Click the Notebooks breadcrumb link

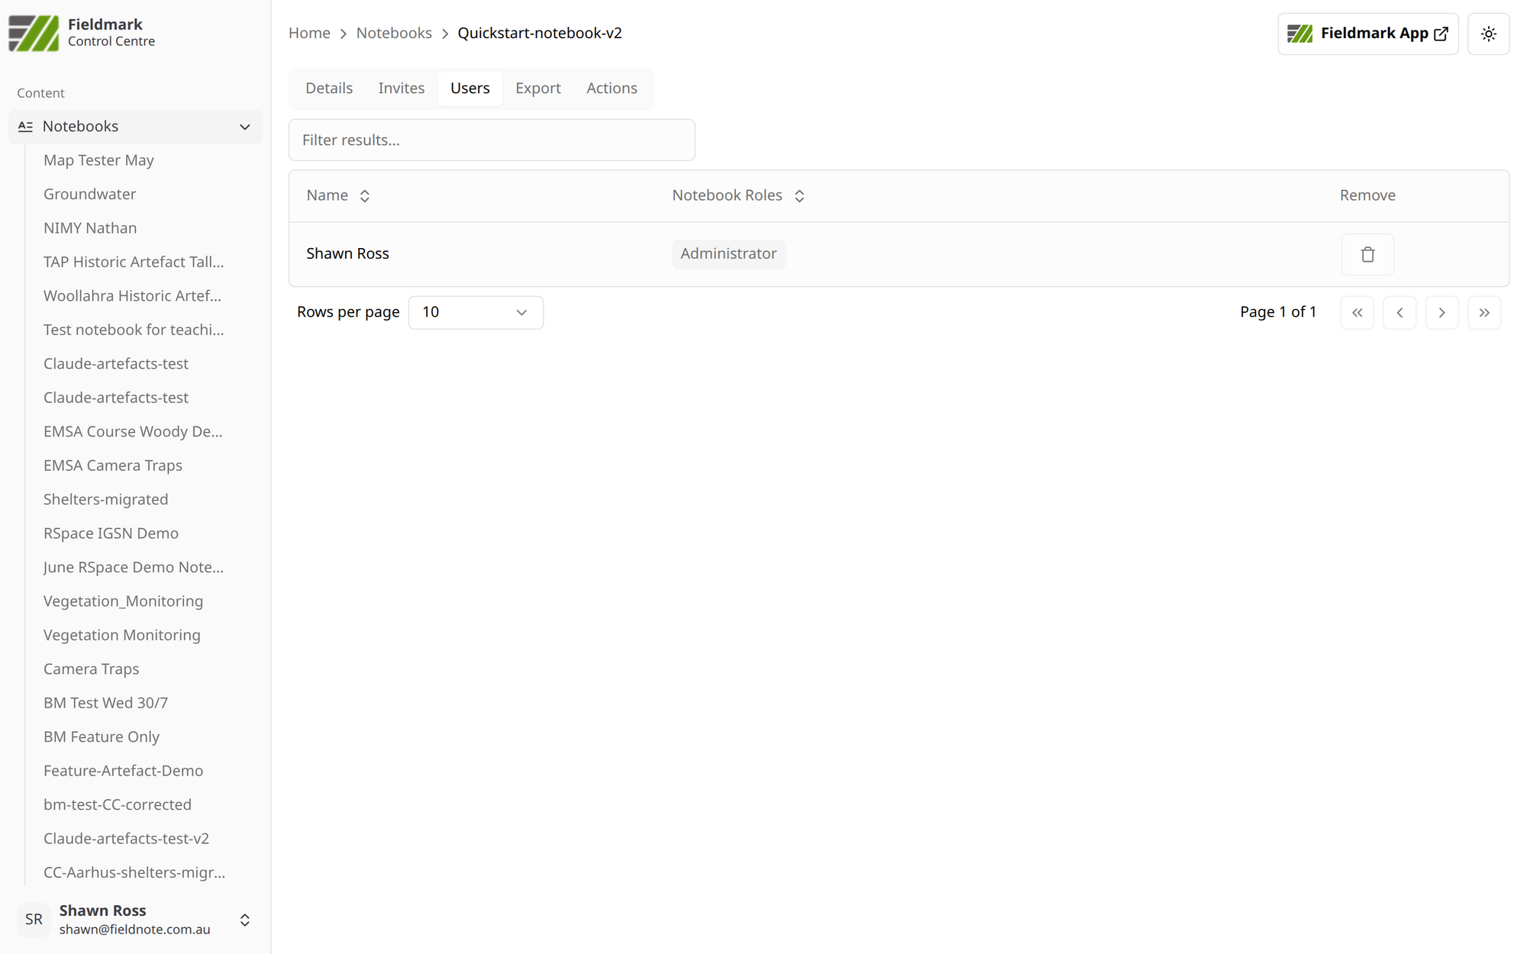click(394, 33)
